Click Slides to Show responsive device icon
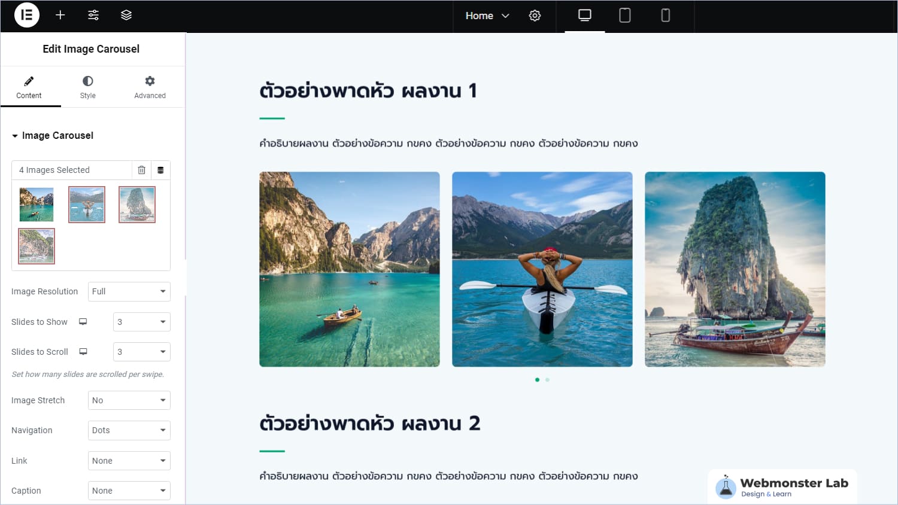Screen dimensions: 898x505 tap(83, 322)
